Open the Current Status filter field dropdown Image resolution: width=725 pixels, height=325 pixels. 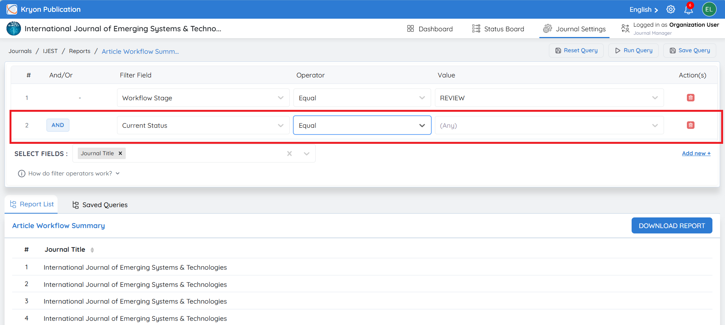click(x=203, y=125)
